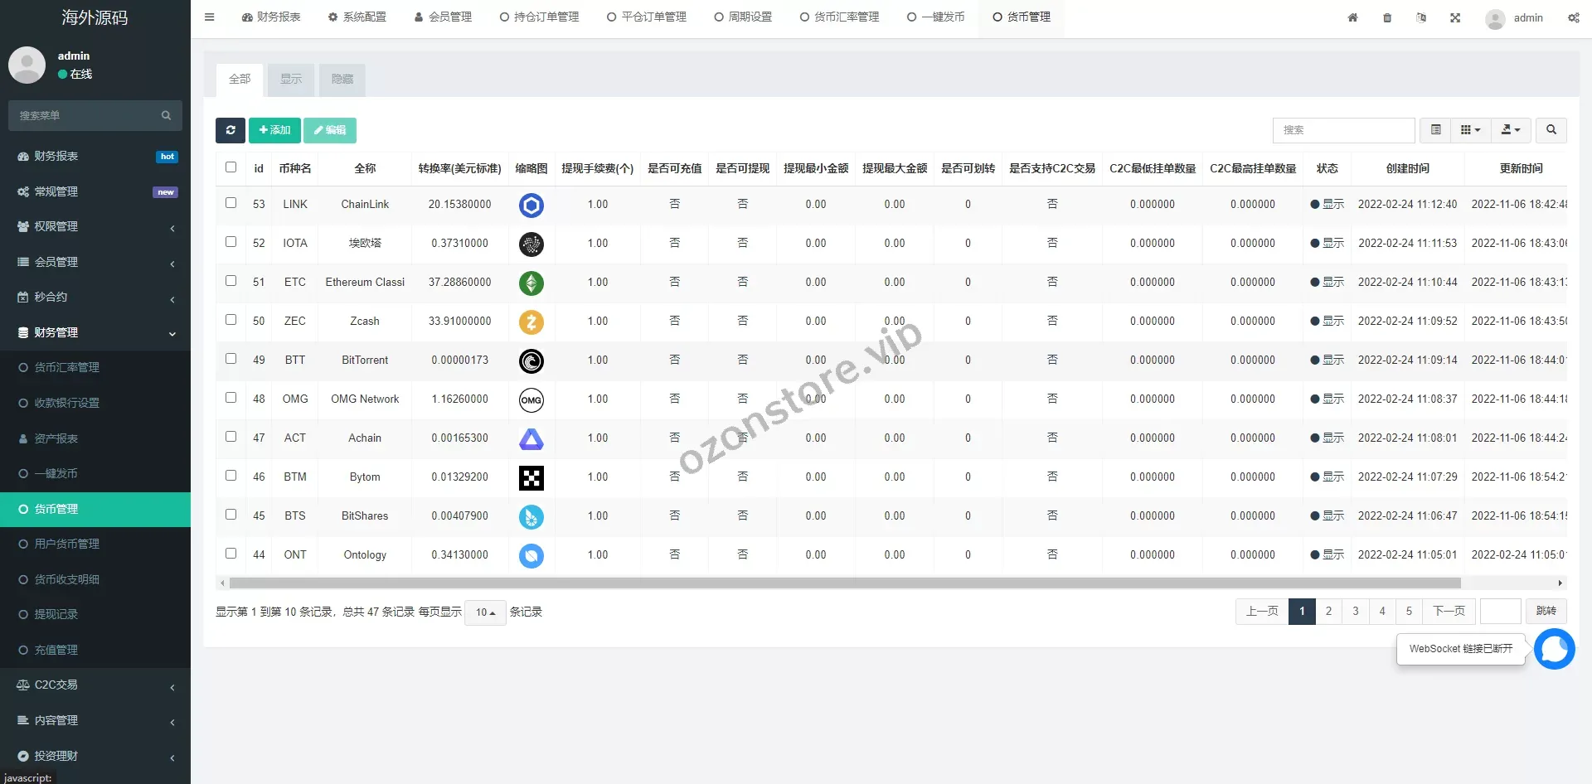Toggle card view list icon
The height and width of the screenshot is (784, 1592).
[1435, 130]
